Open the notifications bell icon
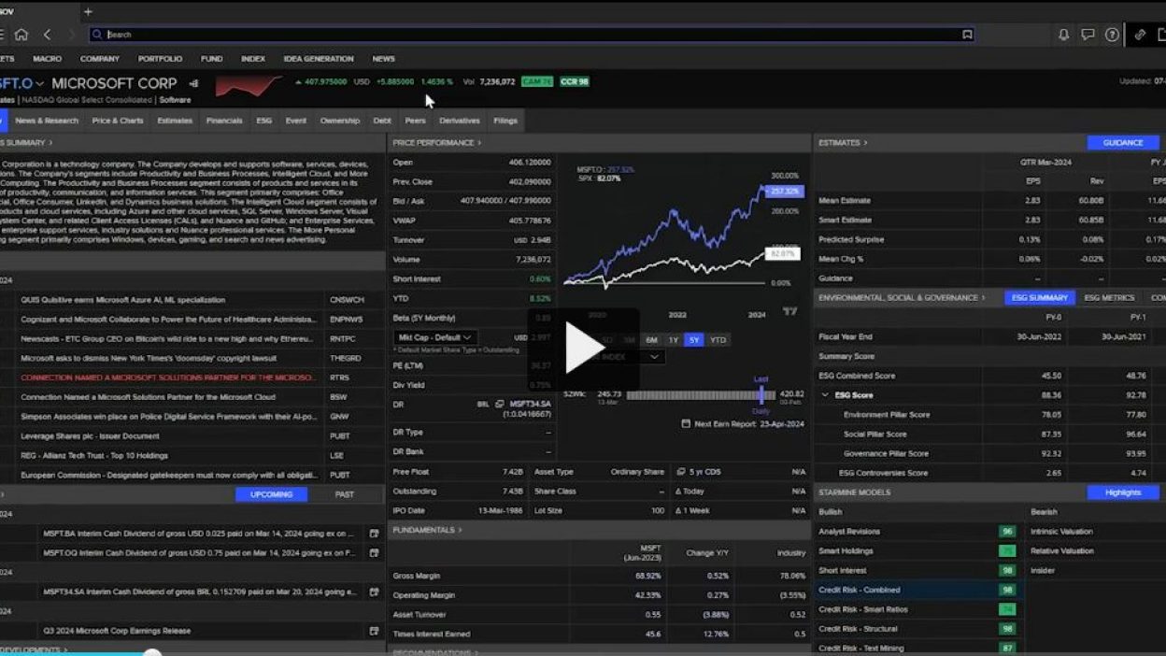 [x=1063, y=35]
